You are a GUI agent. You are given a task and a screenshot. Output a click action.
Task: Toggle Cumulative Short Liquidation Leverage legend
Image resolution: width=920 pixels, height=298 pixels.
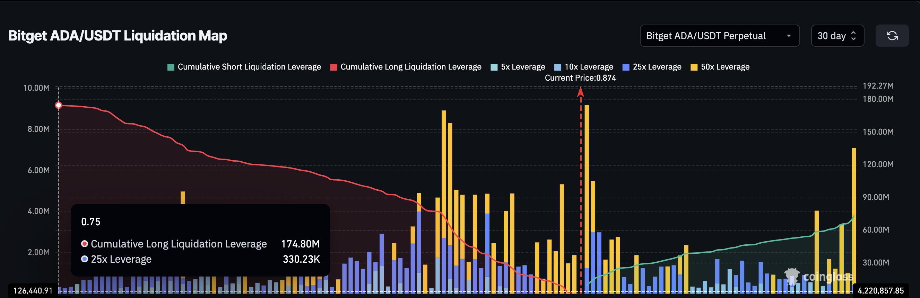tap(244, 67)
